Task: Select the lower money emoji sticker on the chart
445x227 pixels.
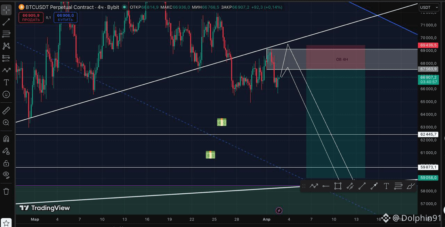Action: coord(210,155)
